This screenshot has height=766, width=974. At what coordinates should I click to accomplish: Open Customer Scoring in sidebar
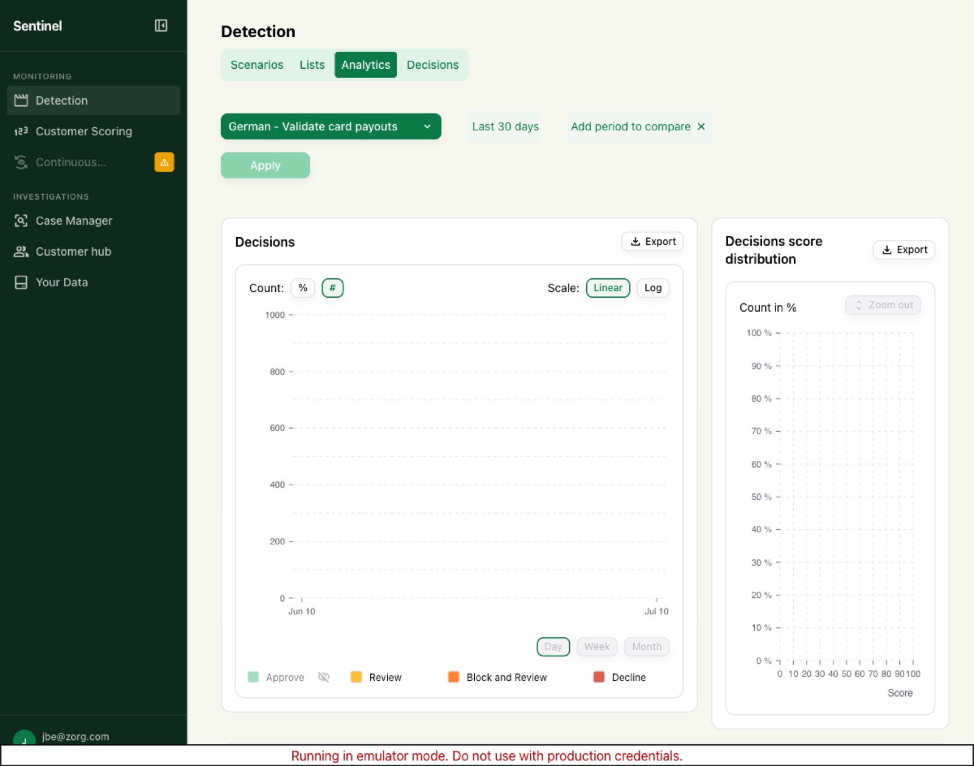coord(93,131)
